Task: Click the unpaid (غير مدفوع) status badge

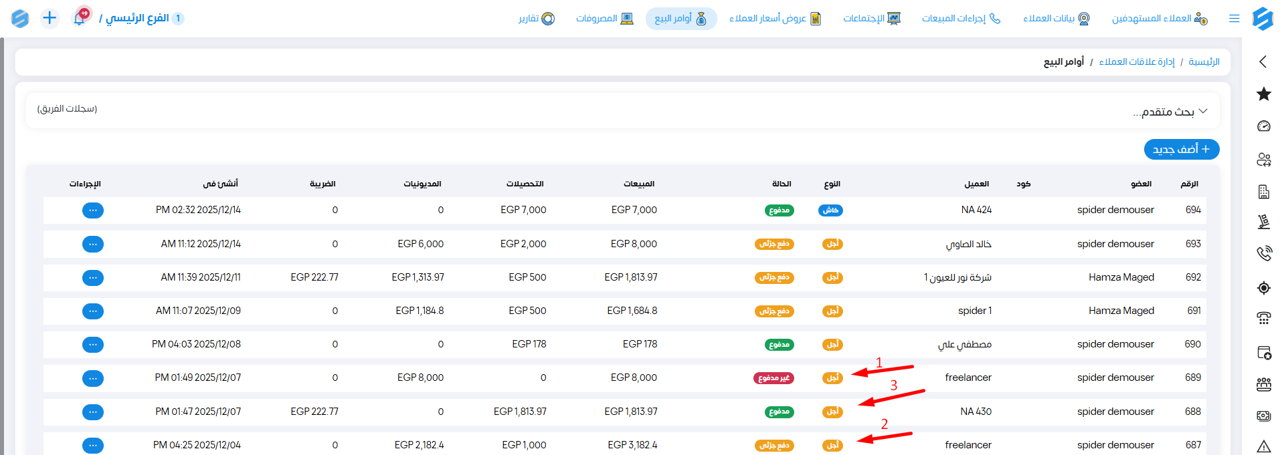Action: (x=774, y=378)
